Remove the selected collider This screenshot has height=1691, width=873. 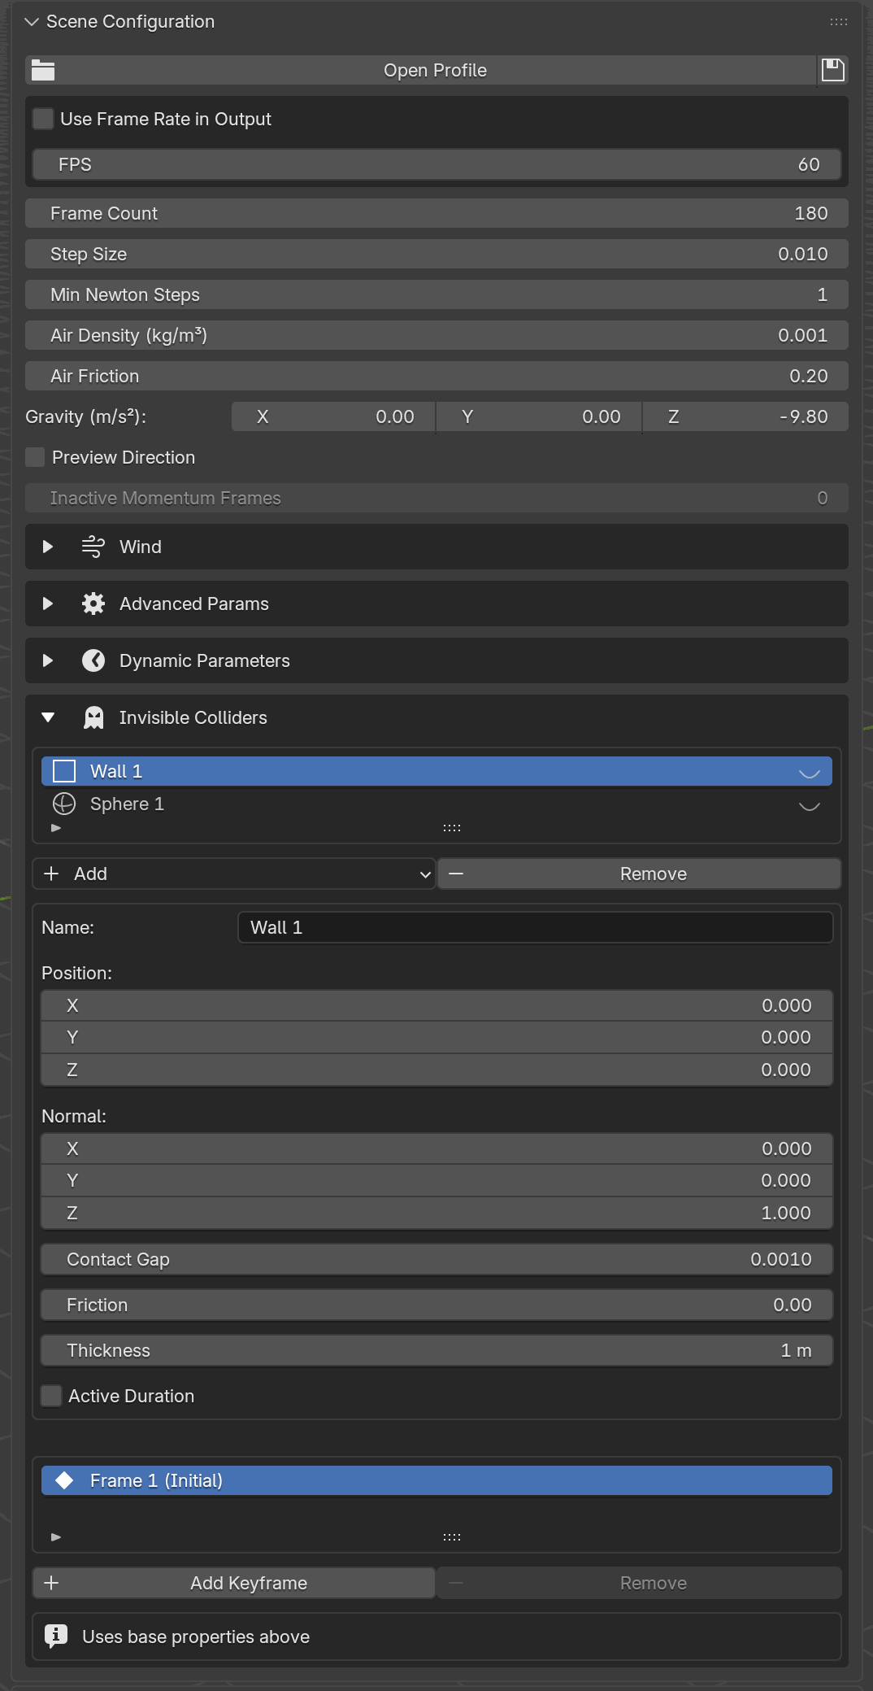[640, 874]
